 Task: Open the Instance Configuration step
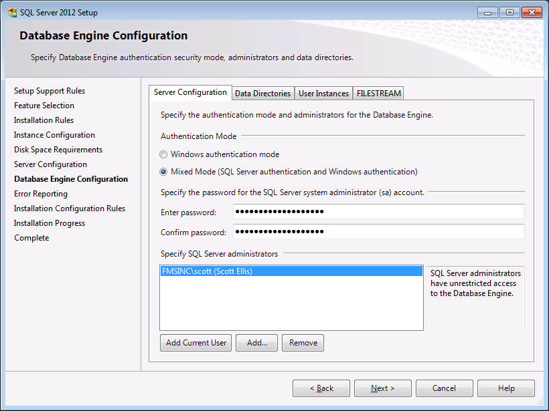tap(54, 134)
